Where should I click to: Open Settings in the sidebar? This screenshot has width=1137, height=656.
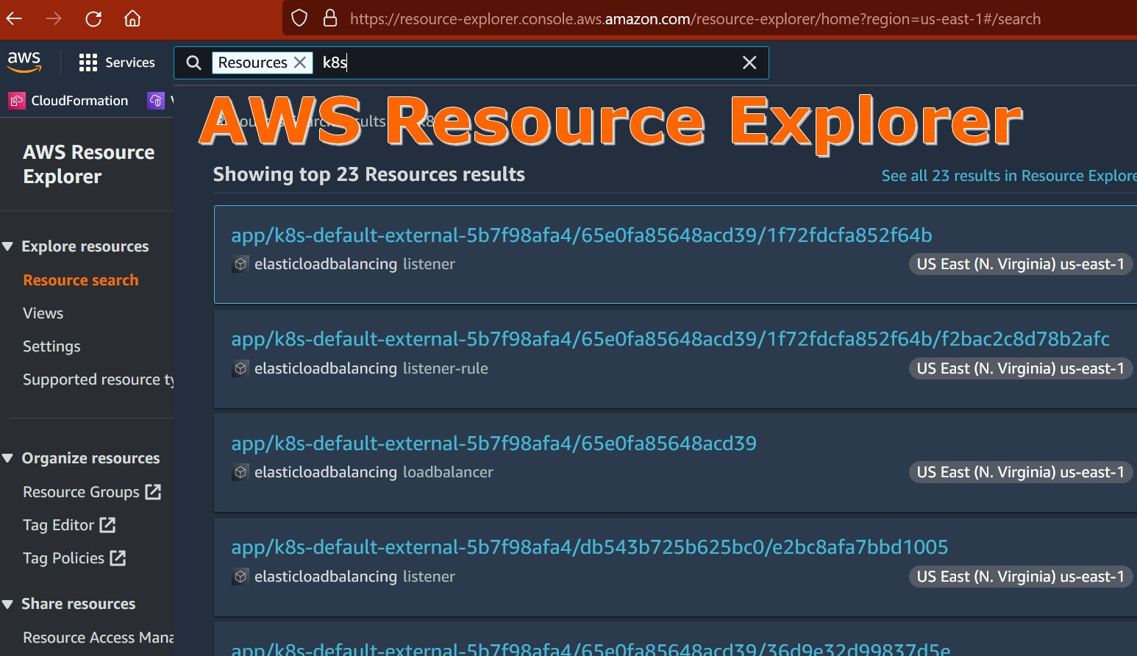click(51, 346)
